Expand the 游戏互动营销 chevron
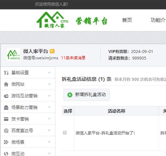This screenshot has height=156, width=166. point(49,96)
